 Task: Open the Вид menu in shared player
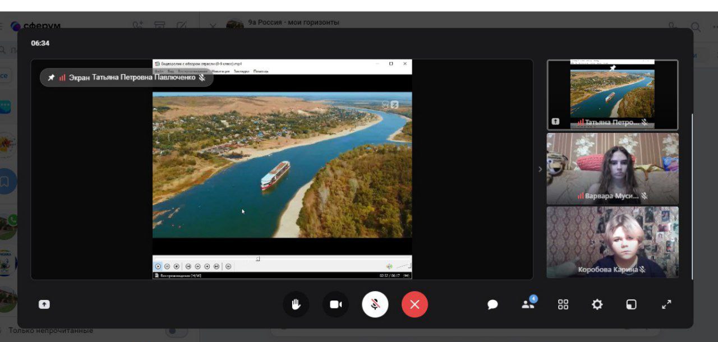click(171, 71)
